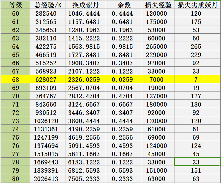Click lost experience cell 229000
This screenshot has height=183, width=221.
(x=158, y=55)
